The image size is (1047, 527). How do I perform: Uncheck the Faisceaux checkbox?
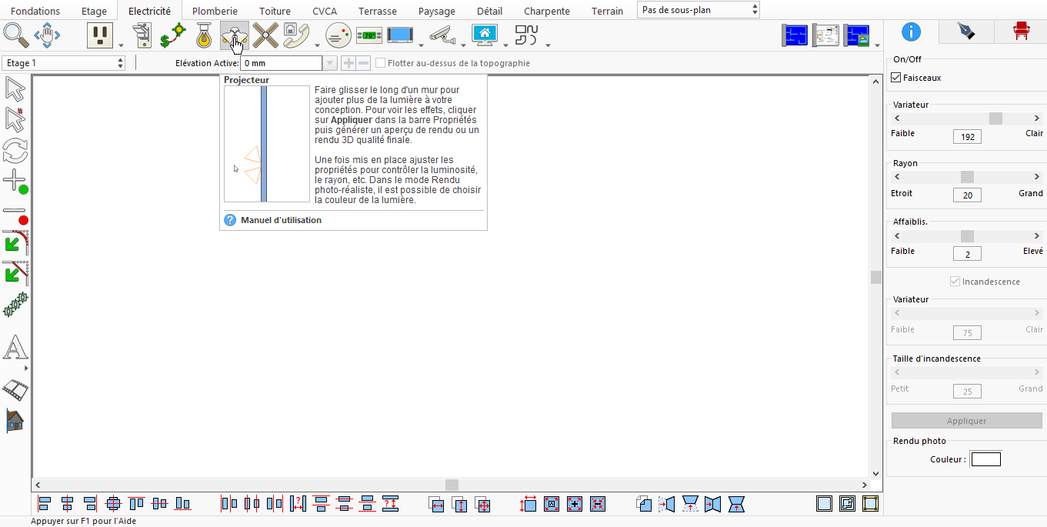click(895, 78)
